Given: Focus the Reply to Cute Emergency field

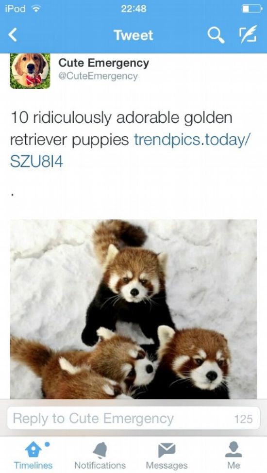Looking at the screenshot, I should tap(133, 418).
